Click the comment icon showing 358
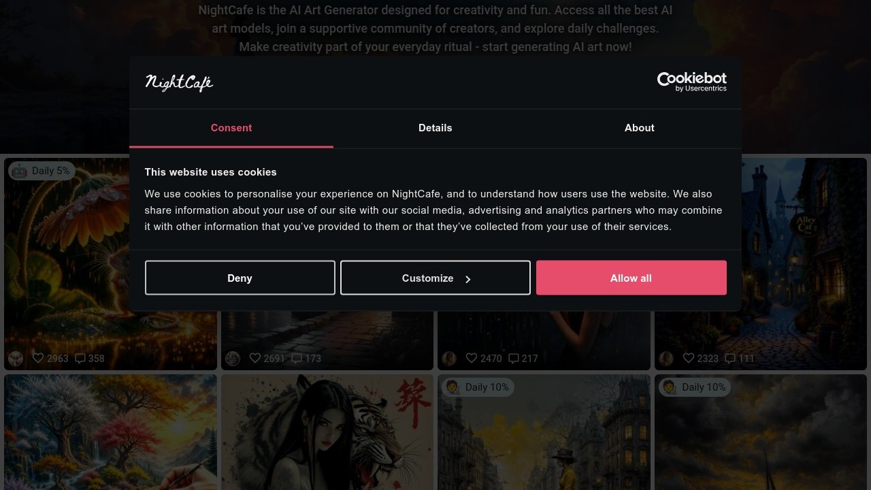 80,358
